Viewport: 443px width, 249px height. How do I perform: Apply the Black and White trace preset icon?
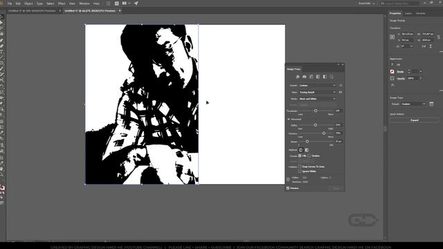[325, 77]
